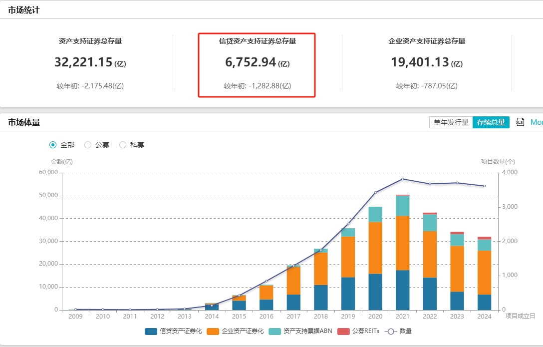Toggle the orange 企业资产证券化 legend swatch
The image size is (543, 347).
[x=213, y=331]
